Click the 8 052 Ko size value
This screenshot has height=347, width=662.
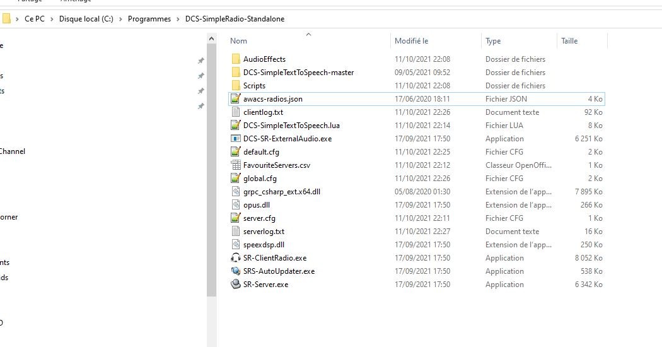coord(588,258)
